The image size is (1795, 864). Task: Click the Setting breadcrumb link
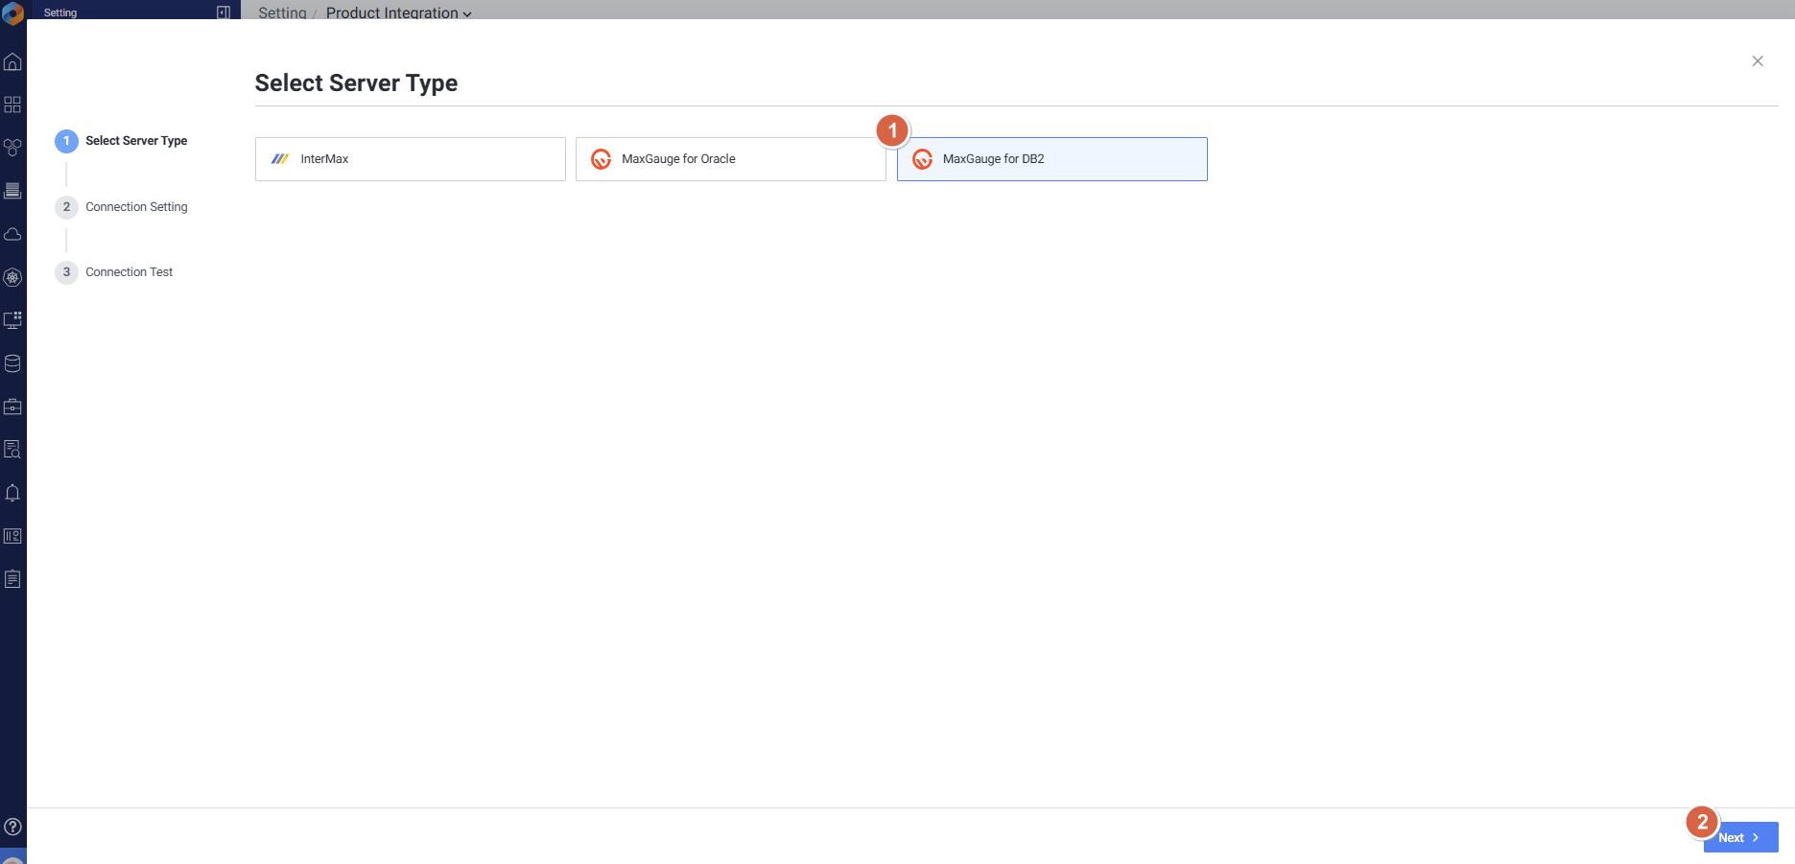tap(282, 12)
